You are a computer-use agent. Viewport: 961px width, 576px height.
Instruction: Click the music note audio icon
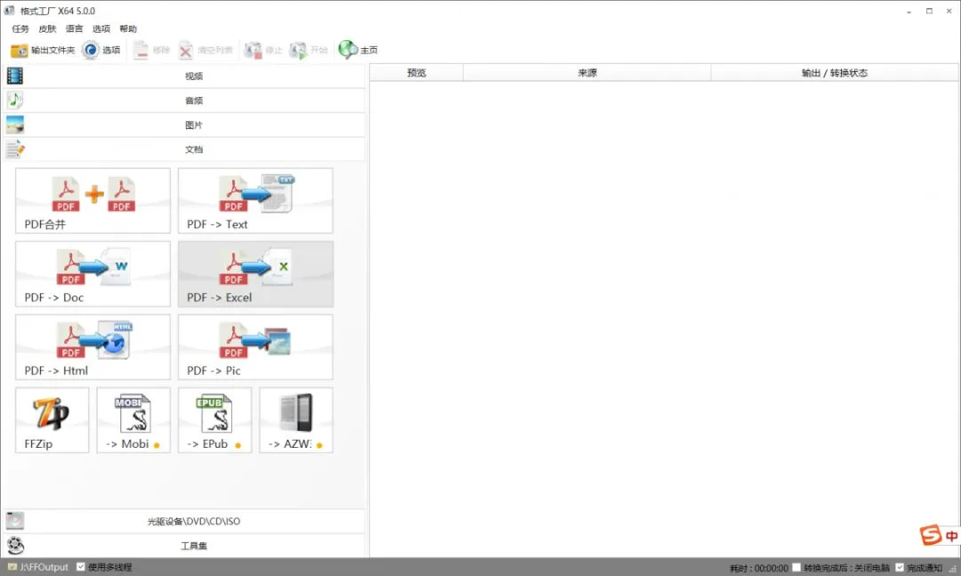coord(15,100)
